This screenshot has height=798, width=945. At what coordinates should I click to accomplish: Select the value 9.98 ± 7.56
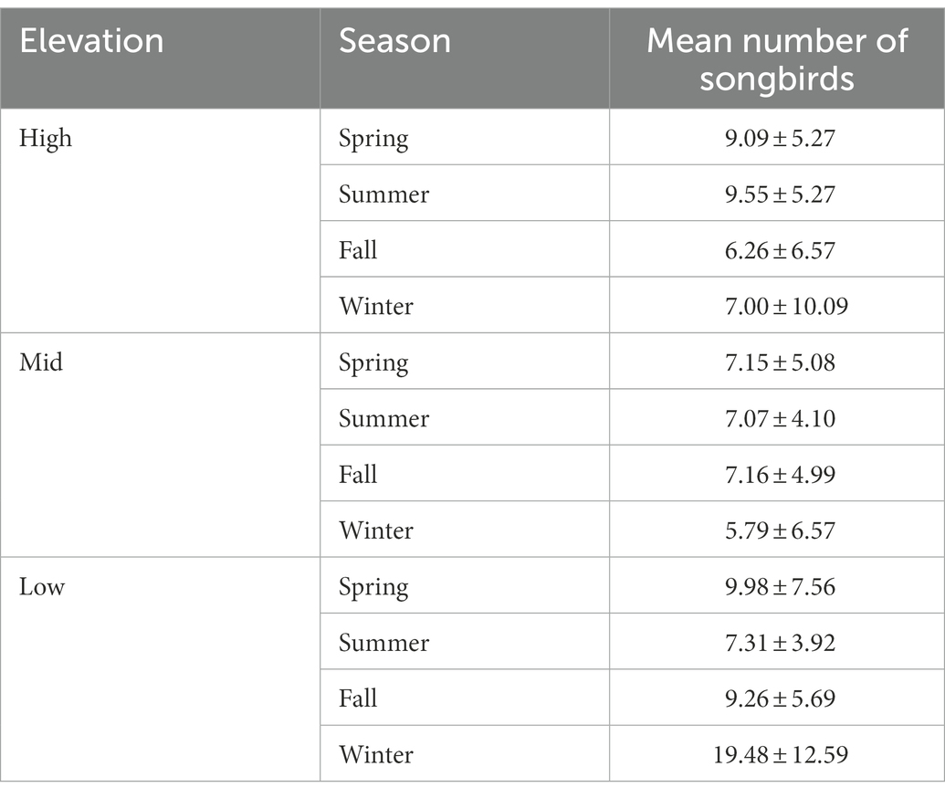click(780, 586)
